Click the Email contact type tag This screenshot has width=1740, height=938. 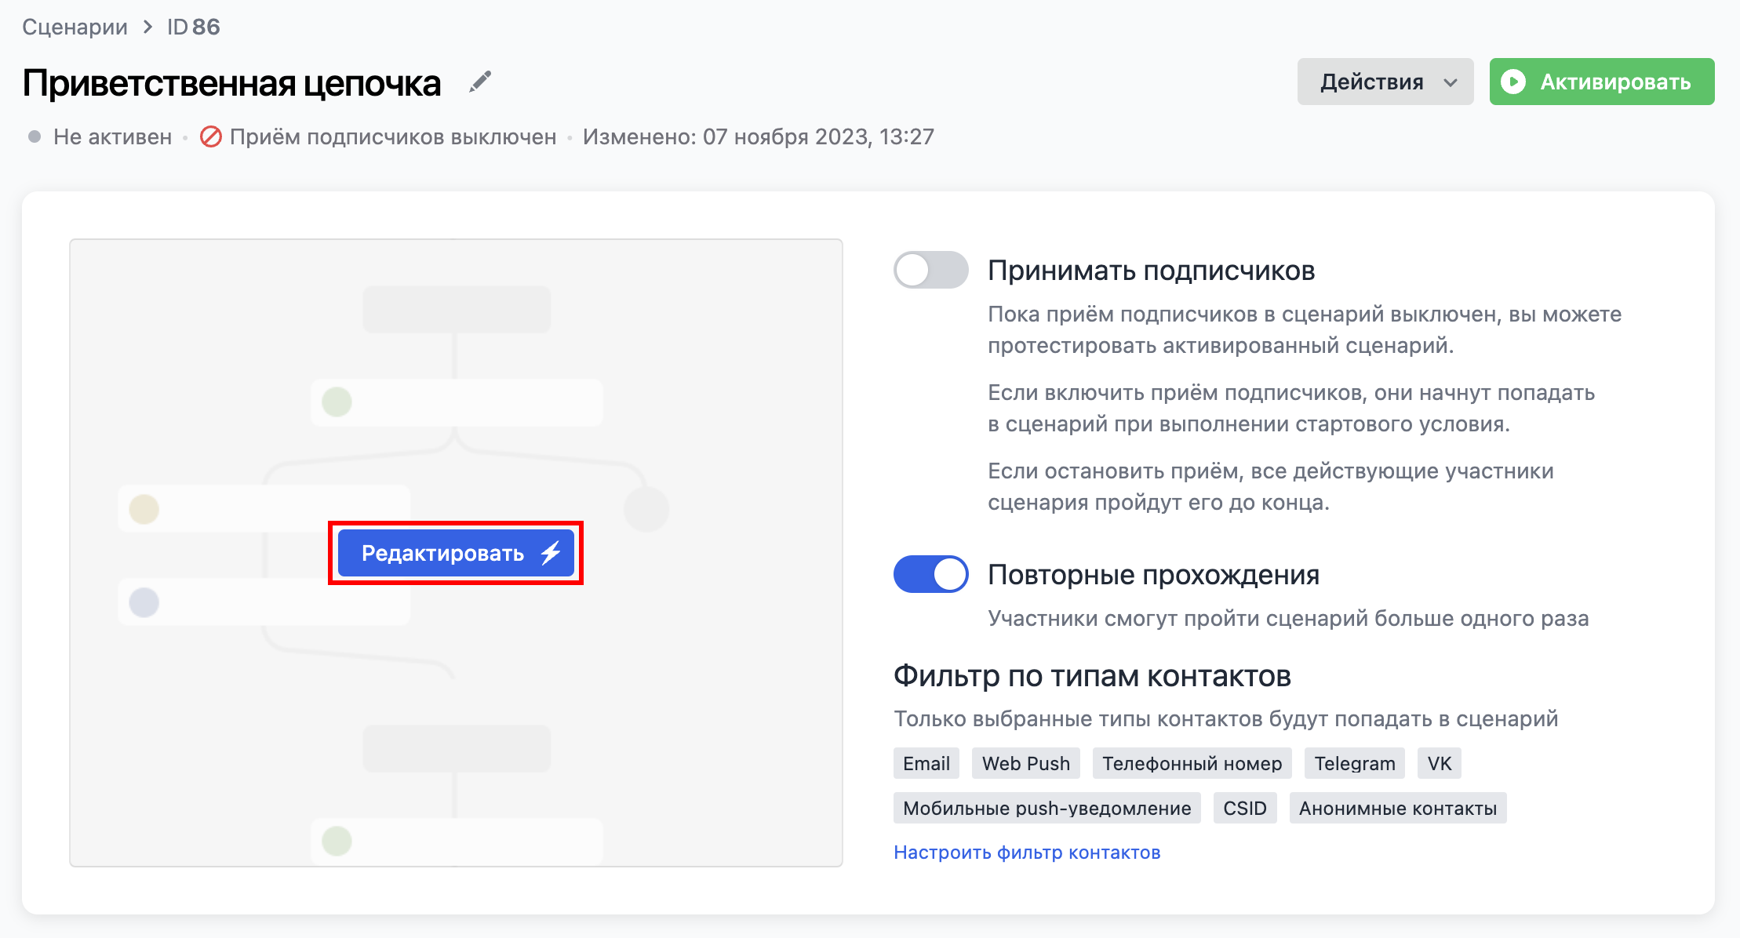click(926, 763)
